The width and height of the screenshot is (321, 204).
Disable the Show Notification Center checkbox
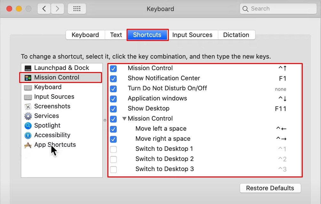(x=113, y=78)
